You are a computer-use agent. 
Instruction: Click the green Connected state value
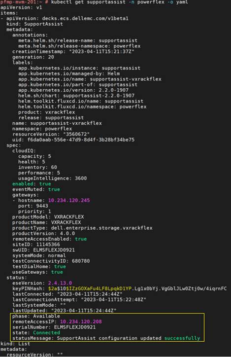[x=46, y=333]
